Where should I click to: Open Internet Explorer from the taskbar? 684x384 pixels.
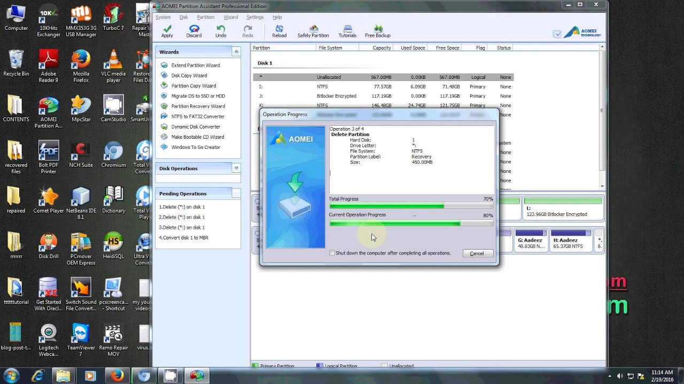tap(37, 376)
